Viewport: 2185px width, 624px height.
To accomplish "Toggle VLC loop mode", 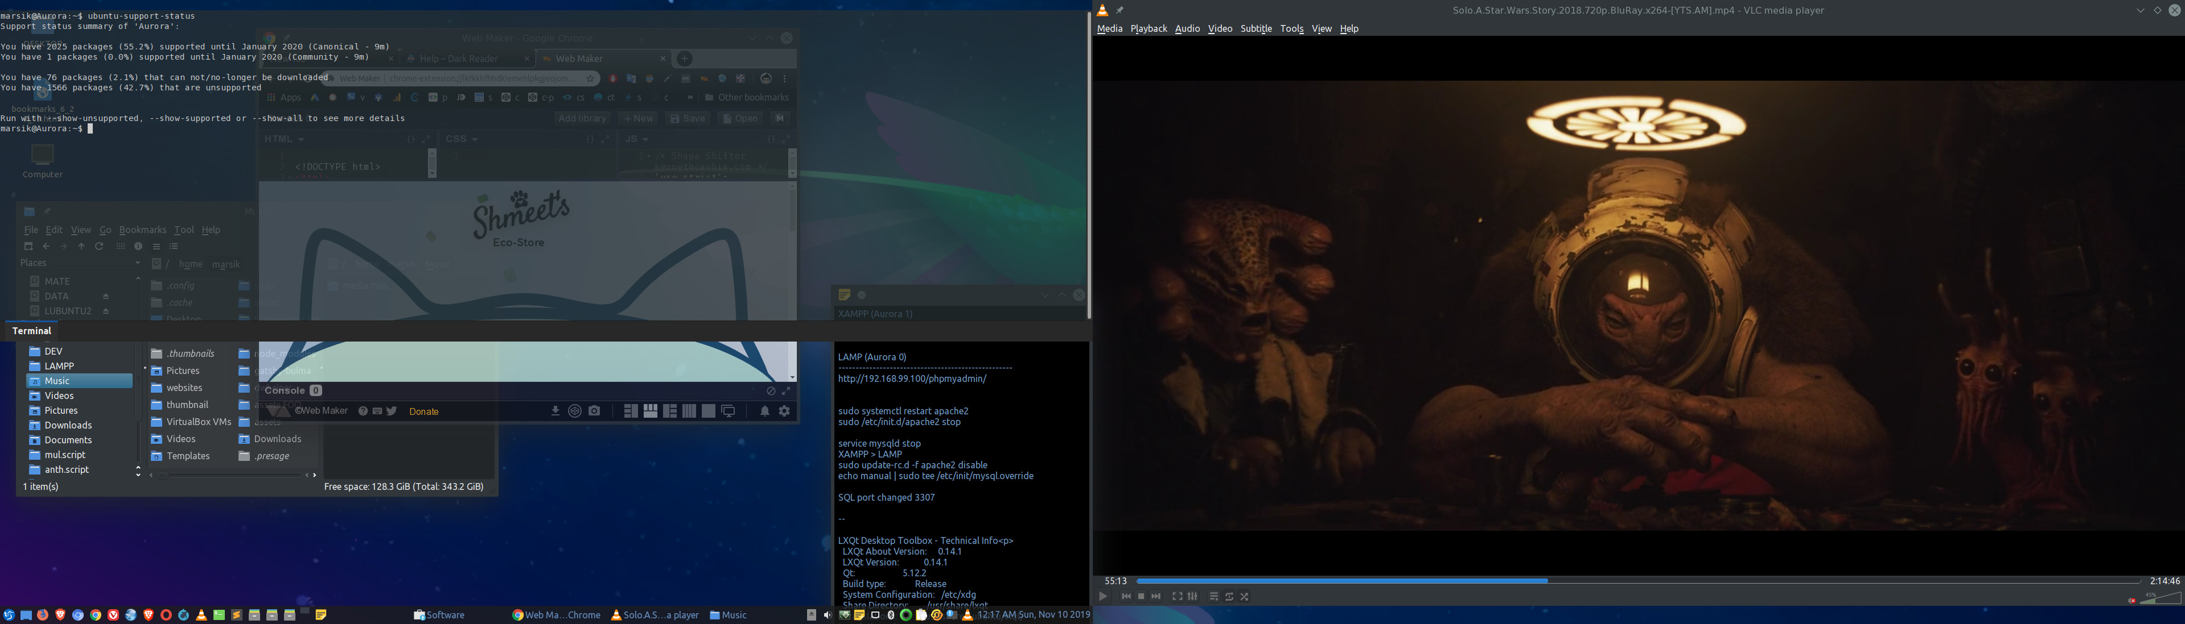I will 1229,597.
